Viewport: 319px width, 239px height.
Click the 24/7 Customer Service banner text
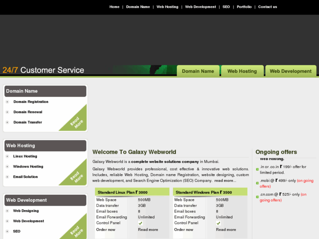pyautogui.click(x=43, y=70)
